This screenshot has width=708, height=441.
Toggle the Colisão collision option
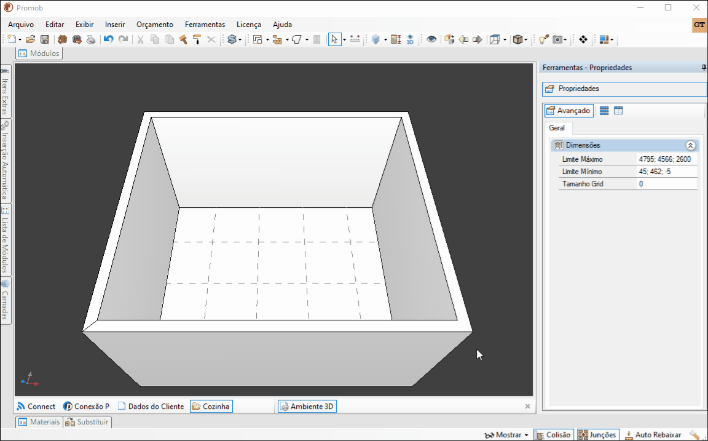point(554,435)
